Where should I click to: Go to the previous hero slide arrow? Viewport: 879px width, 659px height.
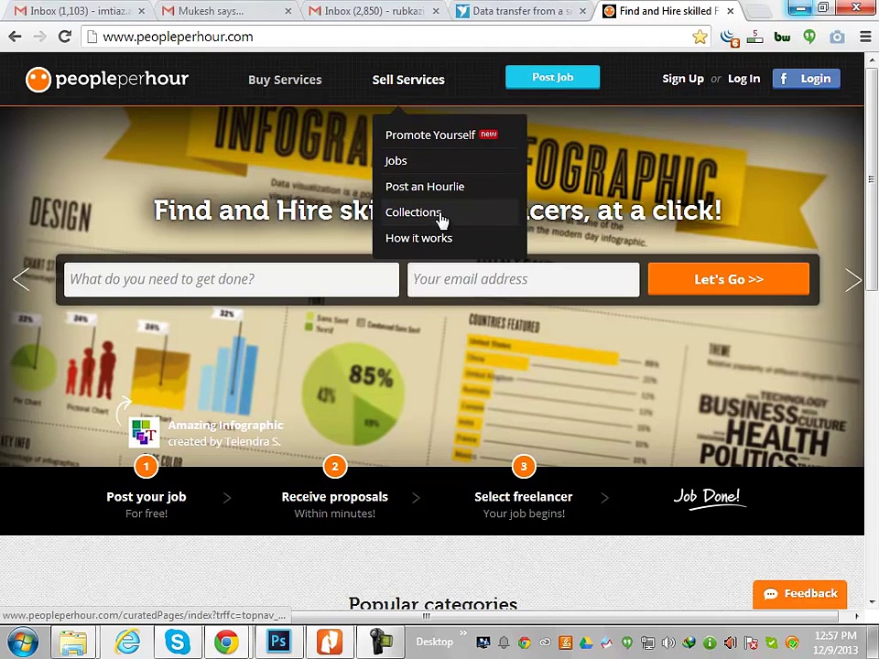point(21,279)
